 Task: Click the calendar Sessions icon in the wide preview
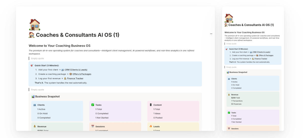point(93,126)
